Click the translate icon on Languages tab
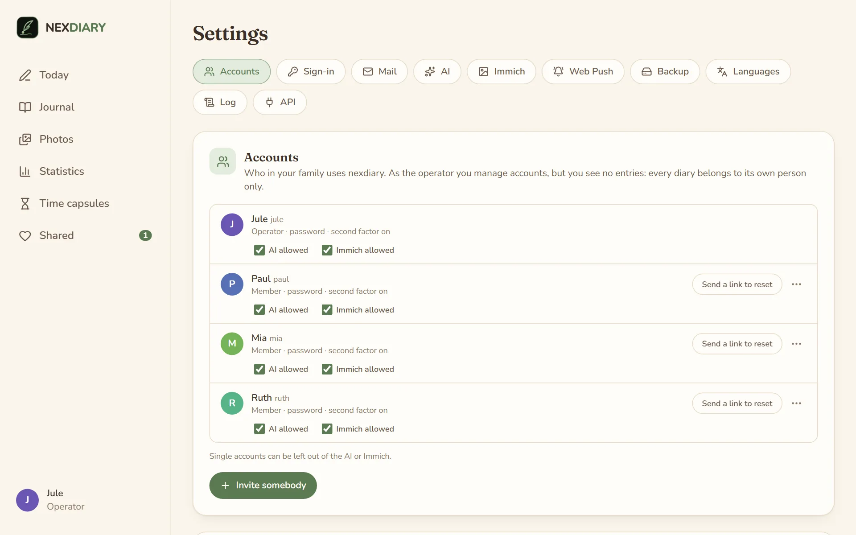This screenshot has height=535, width=856. (x=722, y=71)
